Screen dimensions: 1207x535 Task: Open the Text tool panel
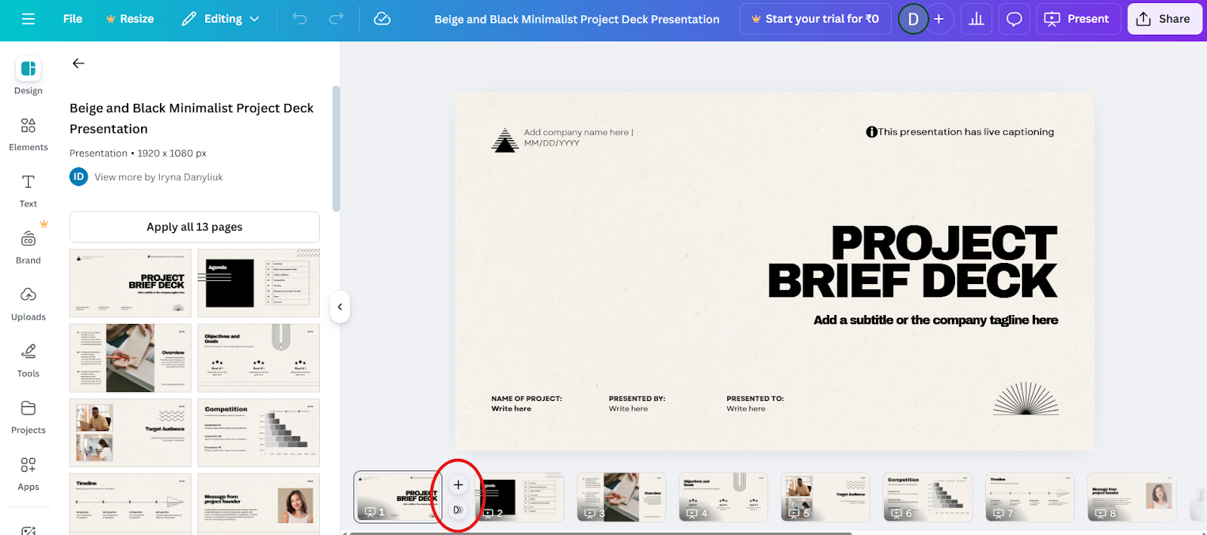[28, 191]
